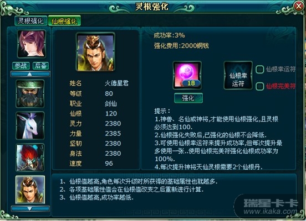Select the purple-haired girl character portrait
The image size is (306, 221).
[32, 44]
